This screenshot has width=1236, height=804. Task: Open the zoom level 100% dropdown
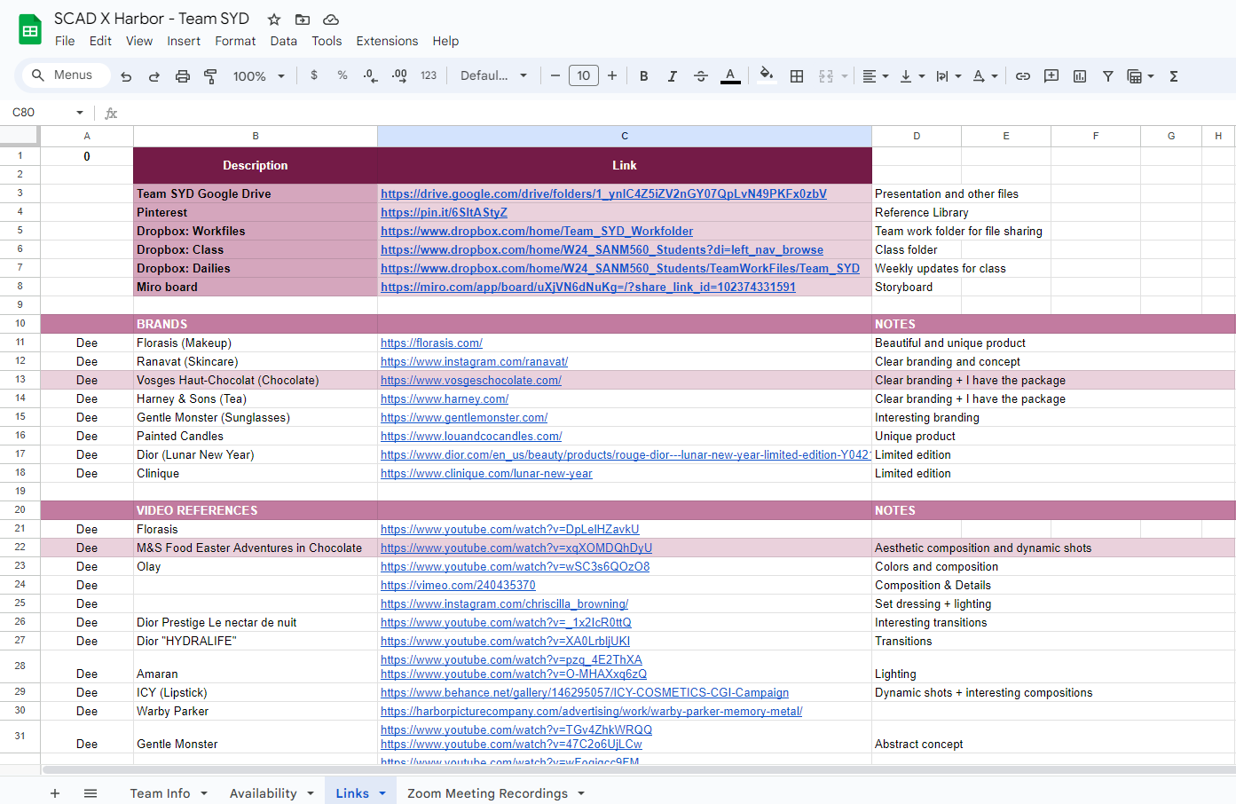[x=259, y=76]
